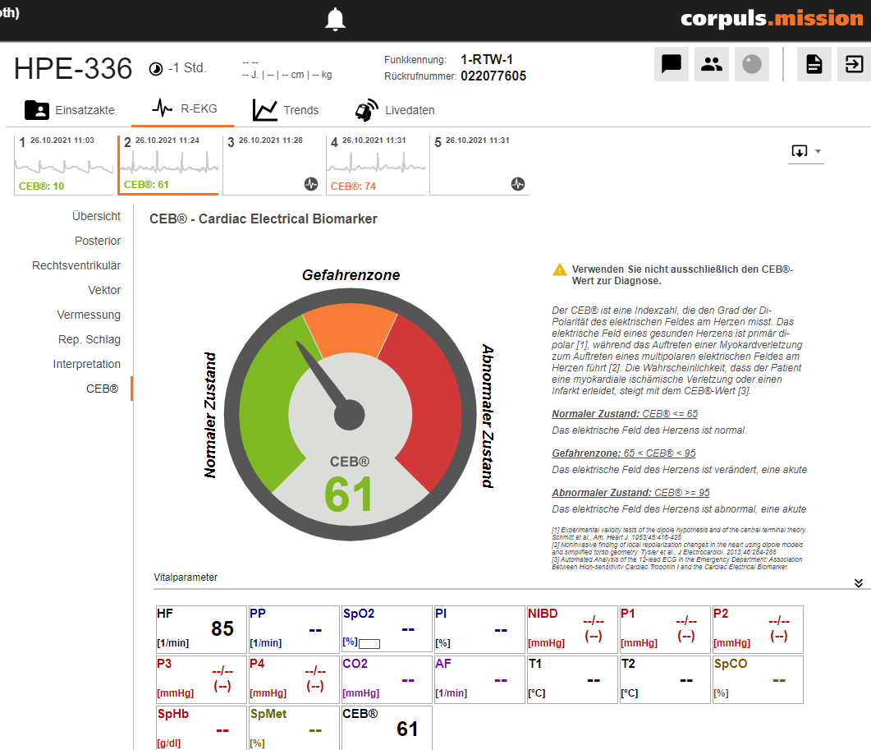Click the Gefahrenzone definition heading
The image size is (871, 750).
623,453
